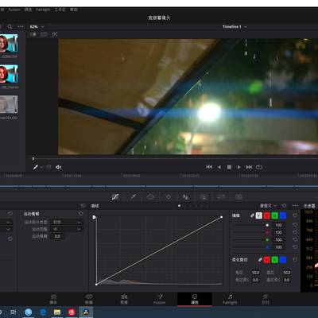Reset the motion blur panel
The height and width of the screenshot is (318, 318).
pyautogui.click(x=80, y=214)
